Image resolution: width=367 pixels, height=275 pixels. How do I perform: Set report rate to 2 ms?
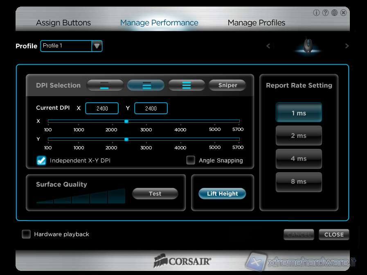pyautogui.click(x=299, y=135)
